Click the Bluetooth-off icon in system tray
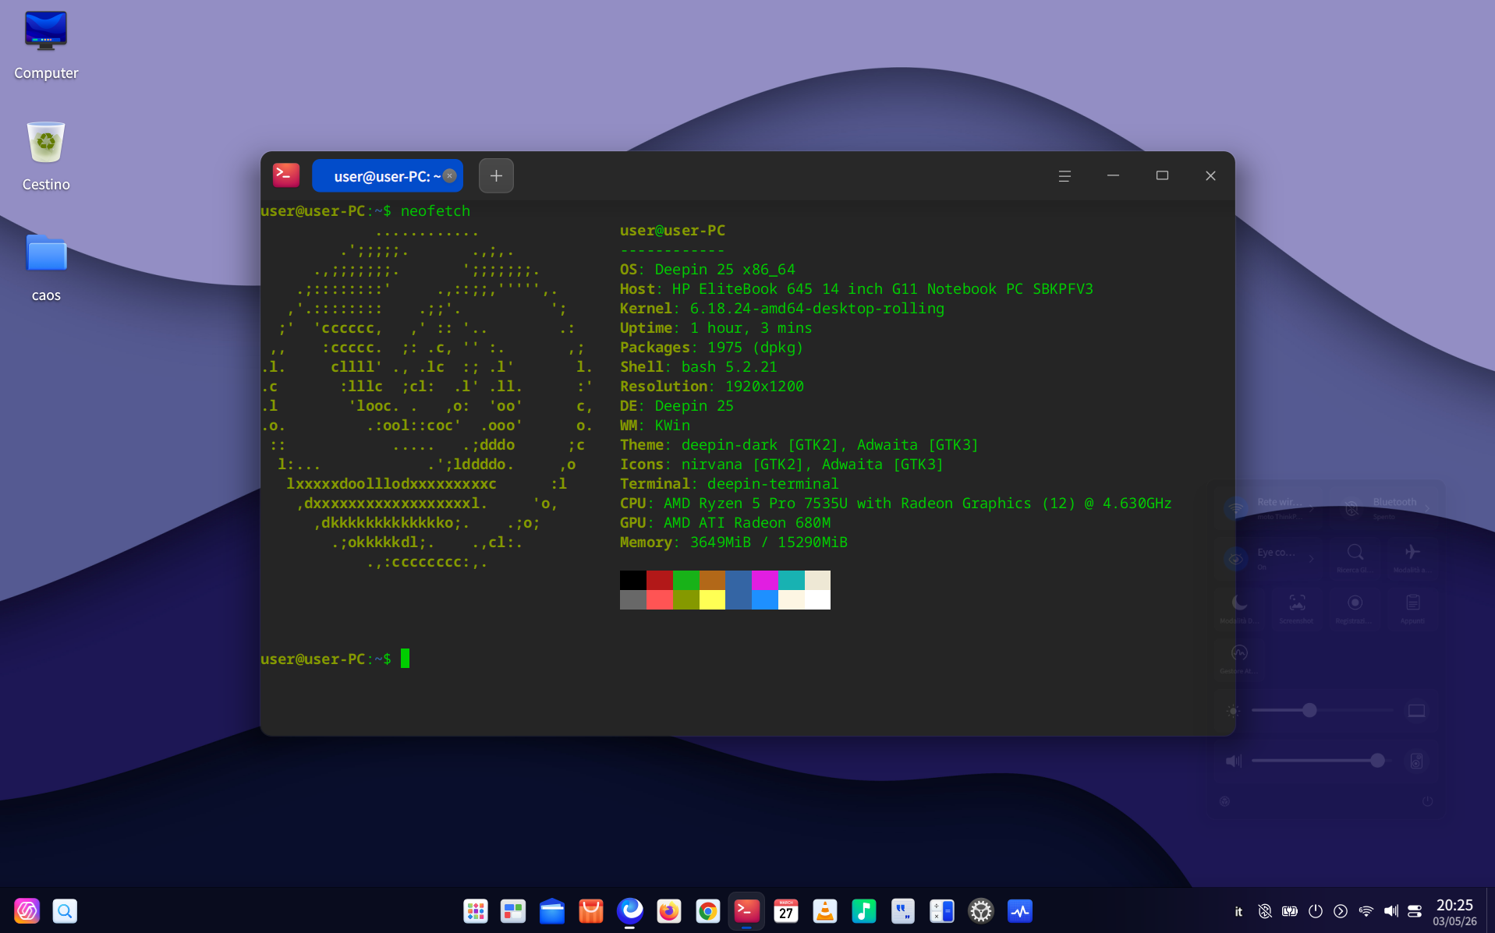1495x933 pixels. tap(1265, 911)
